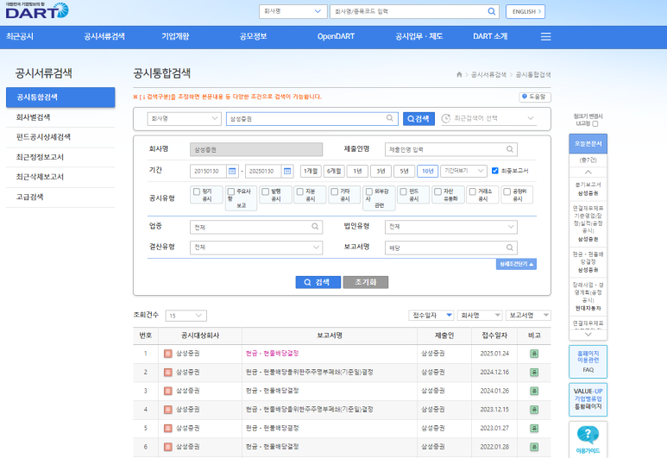Click the DART logo

(37, 10)
